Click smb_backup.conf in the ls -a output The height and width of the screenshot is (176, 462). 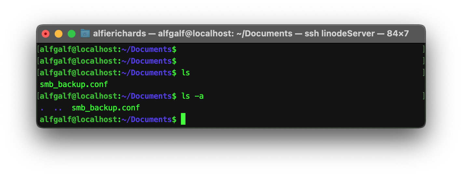[106, 108]
